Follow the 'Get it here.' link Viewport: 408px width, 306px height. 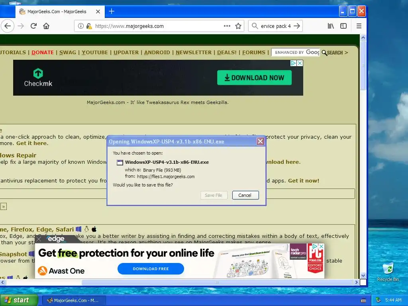point(32,143)
